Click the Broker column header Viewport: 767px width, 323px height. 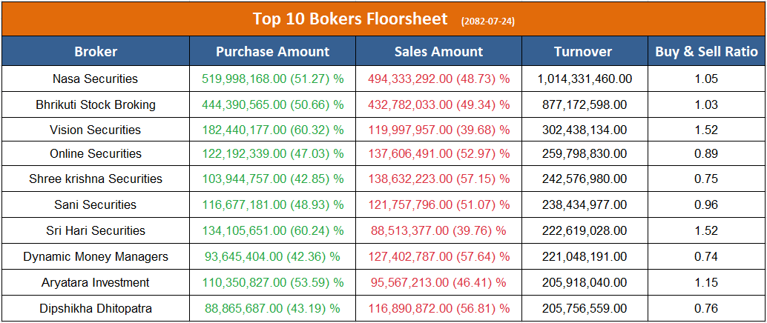[96, 51]
